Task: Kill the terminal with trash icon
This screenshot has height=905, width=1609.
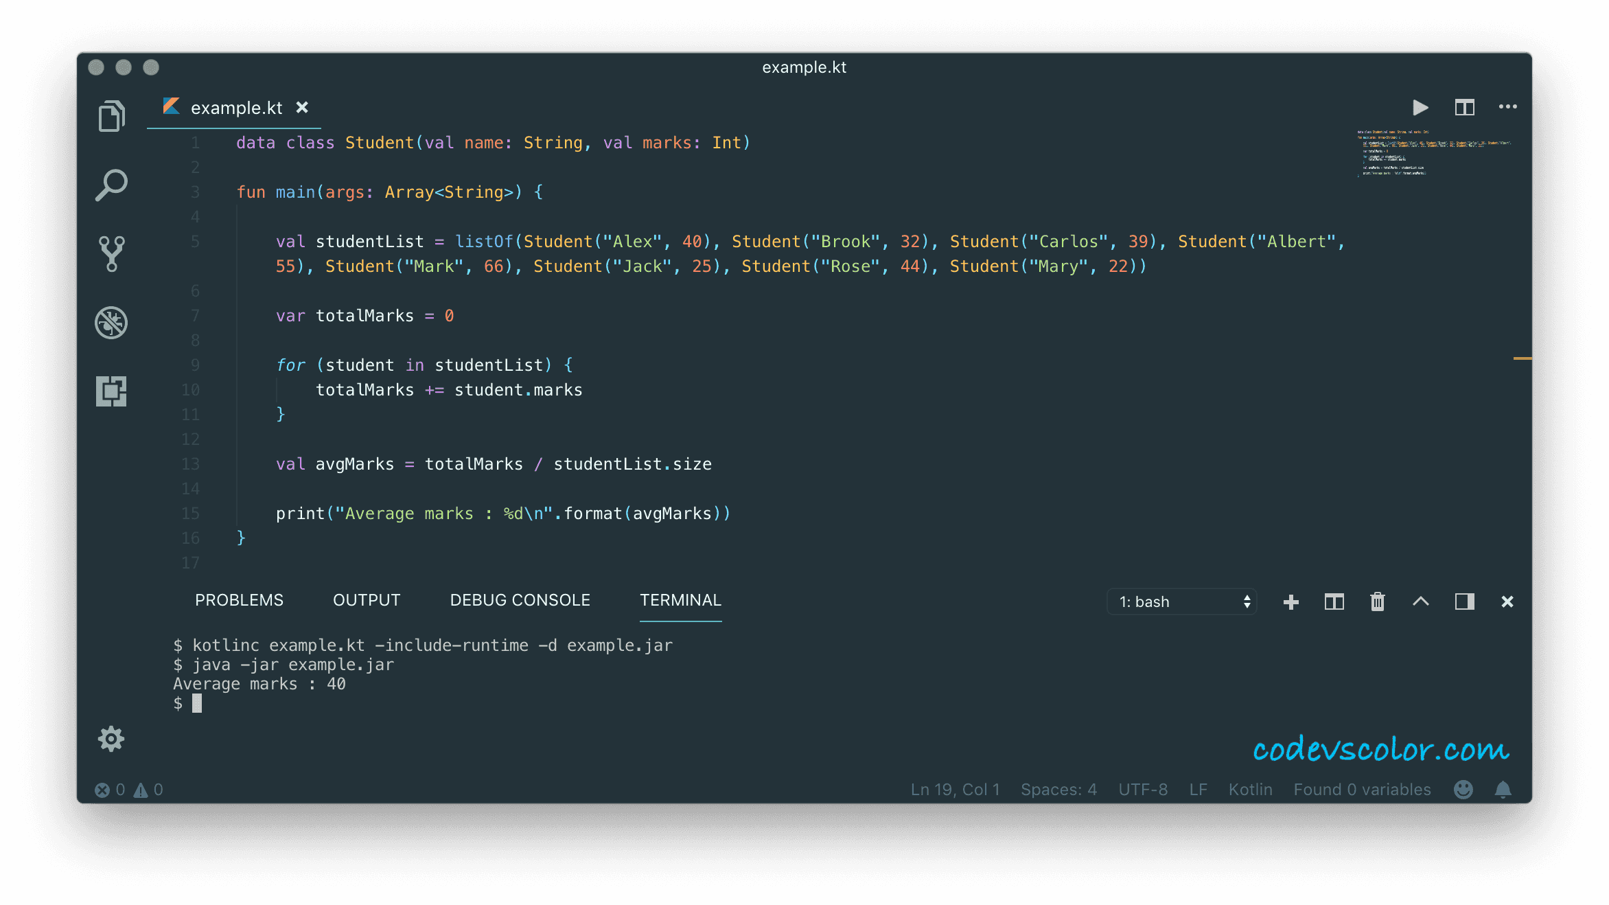Action: pos(1378,602)
